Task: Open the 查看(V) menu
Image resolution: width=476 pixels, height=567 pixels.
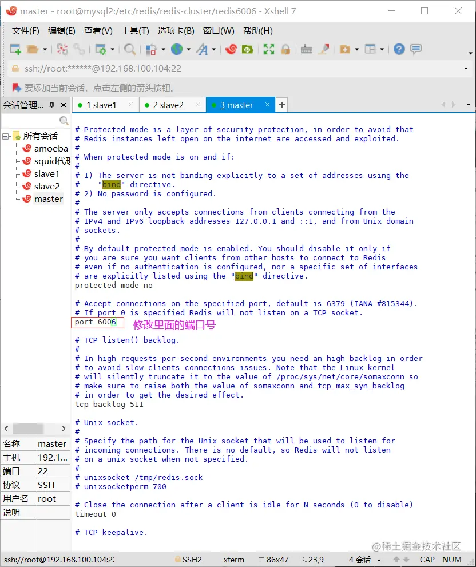Action: [98, 31]
